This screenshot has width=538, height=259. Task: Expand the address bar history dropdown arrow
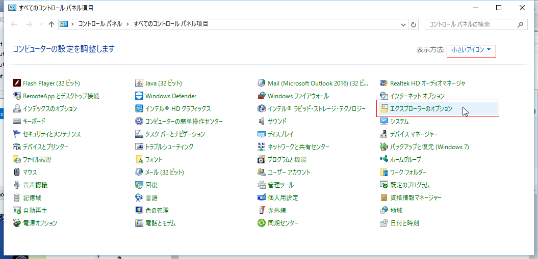(403, 24)
